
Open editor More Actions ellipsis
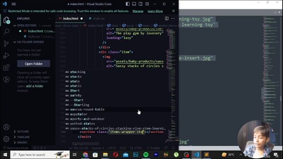(173, 19)
